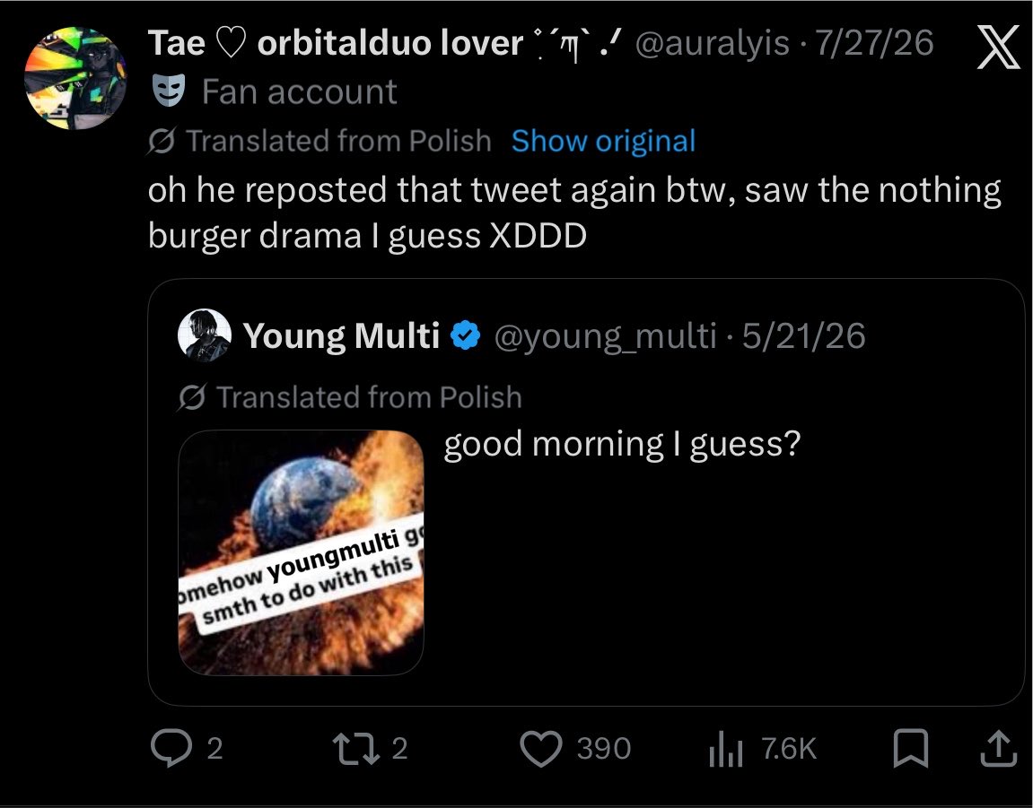Click the 5/21/26 quoted tweet date
Screen dimensions: 1033x808
click(x=804, y=335)
